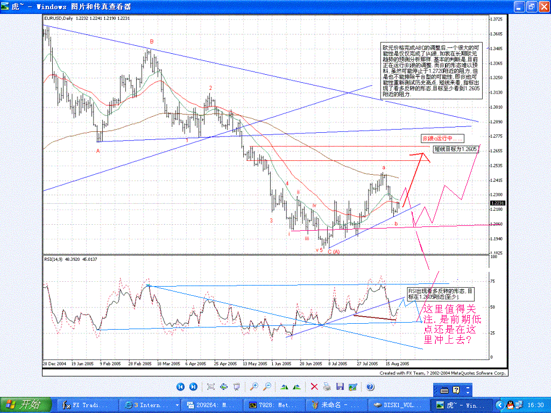Print the current picture
This screenshot has width=551, height=413.
pos(327,387)
